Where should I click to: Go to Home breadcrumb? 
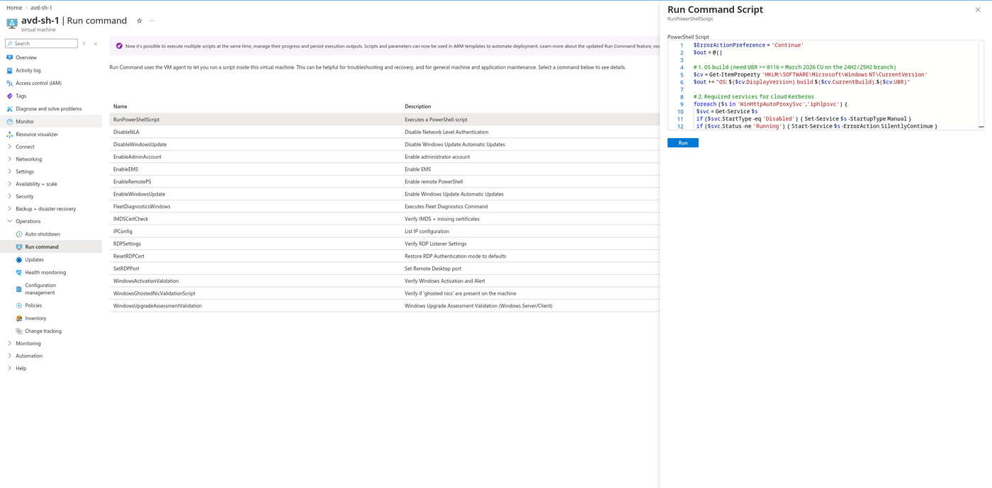(x=14, y=8)
